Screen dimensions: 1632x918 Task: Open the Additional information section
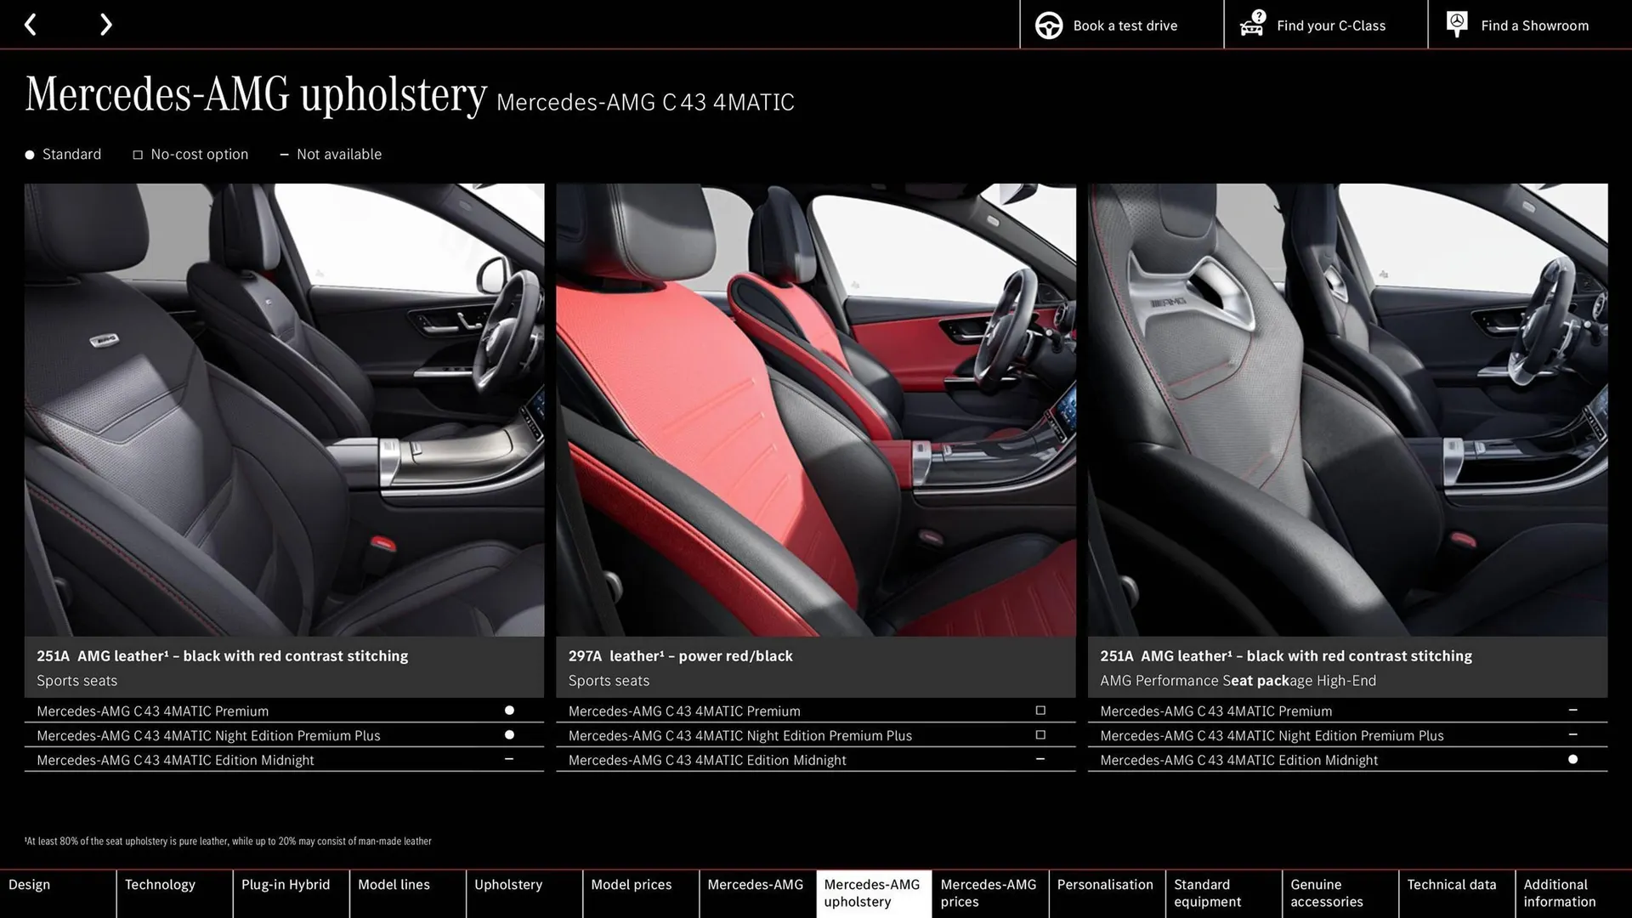[1558, 892]
